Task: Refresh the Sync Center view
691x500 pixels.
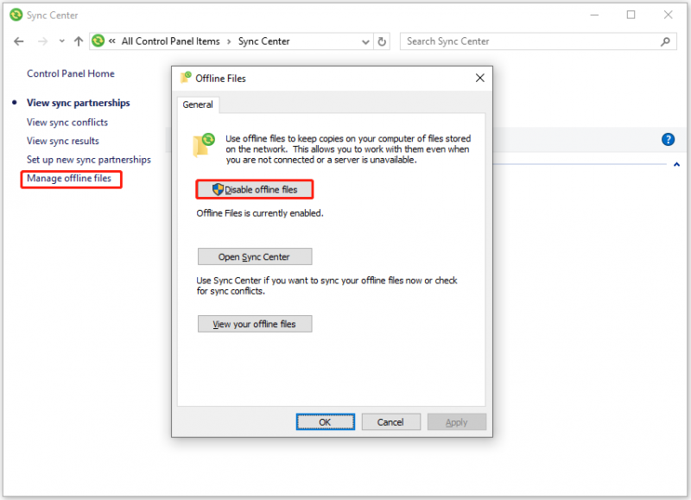Action: coord(382,41)
